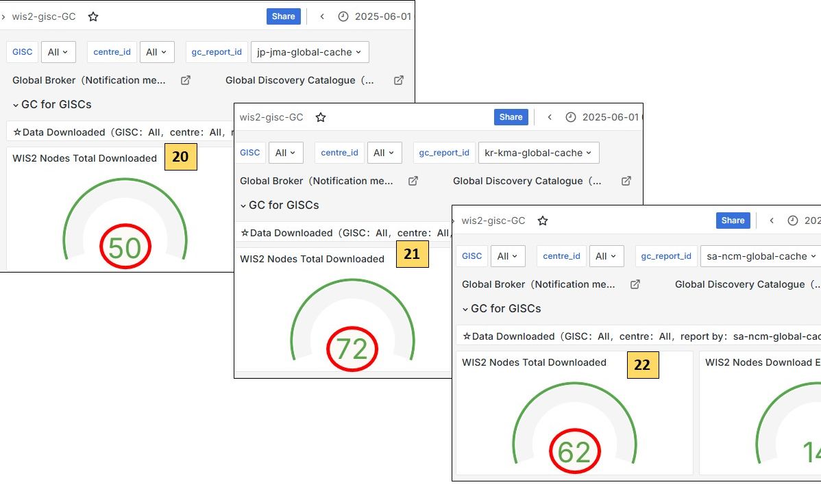The height and width of the screenshot is (489, 821).
Task: Star the dashboard in the kr-kma window
Action: pos(321,117)
